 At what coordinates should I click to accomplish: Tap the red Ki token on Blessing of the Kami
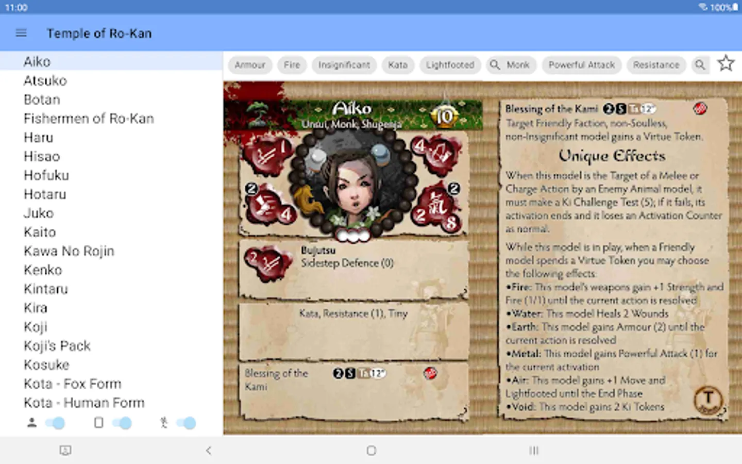pos(700,108)
